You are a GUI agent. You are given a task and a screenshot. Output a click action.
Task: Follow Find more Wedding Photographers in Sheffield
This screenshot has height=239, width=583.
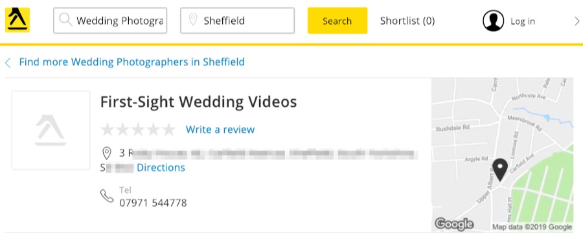point(131,62)
